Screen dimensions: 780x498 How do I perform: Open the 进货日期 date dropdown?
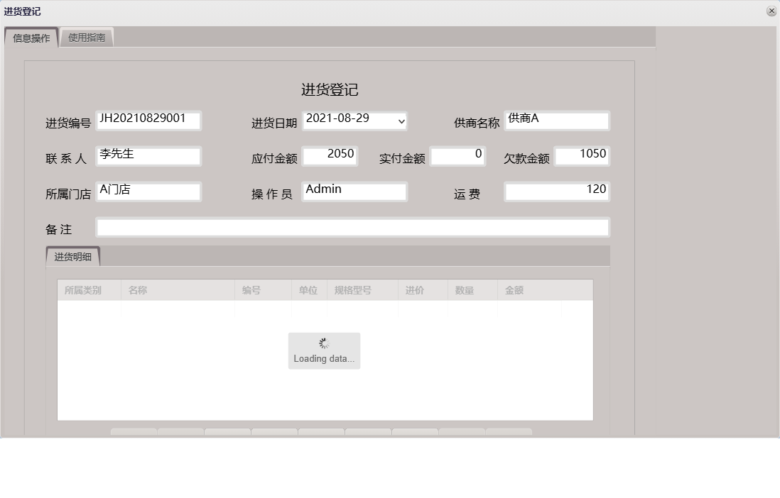tap(355, 120)
